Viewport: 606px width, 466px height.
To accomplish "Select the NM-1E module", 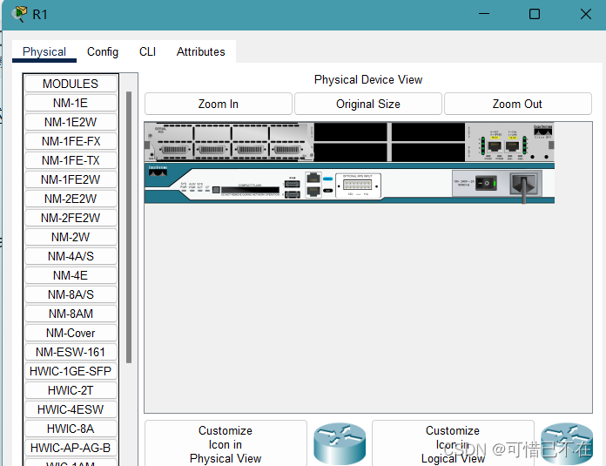I will [x=71, y=103].
